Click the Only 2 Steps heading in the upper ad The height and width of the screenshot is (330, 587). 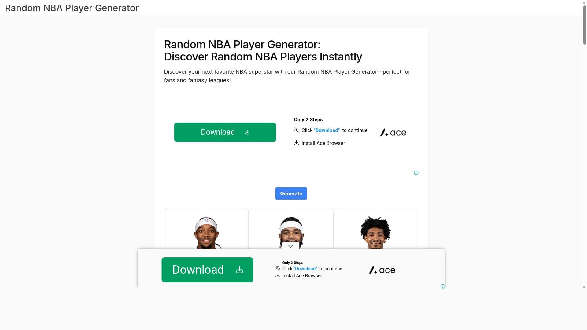(308, 120)
